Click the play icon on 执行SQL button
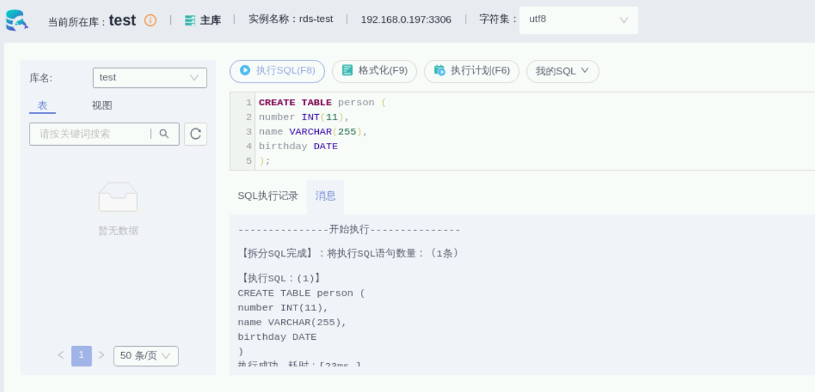The width and height of the screenshot is (815, 392). 245,70
